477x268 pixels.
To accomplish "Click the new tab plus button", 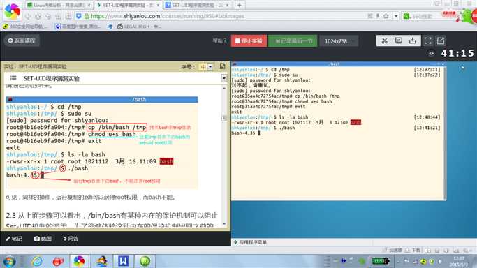I will point(239,5).
